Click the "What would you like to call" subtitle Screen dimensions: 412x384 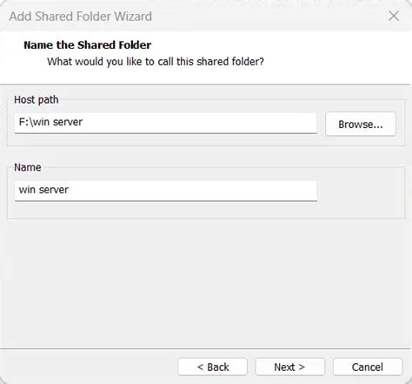(x=156, y=62)
